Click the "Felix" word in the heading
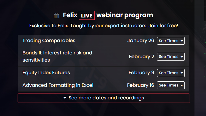The height and width of the screenshot is (116, 206). [x=70, y=15]
